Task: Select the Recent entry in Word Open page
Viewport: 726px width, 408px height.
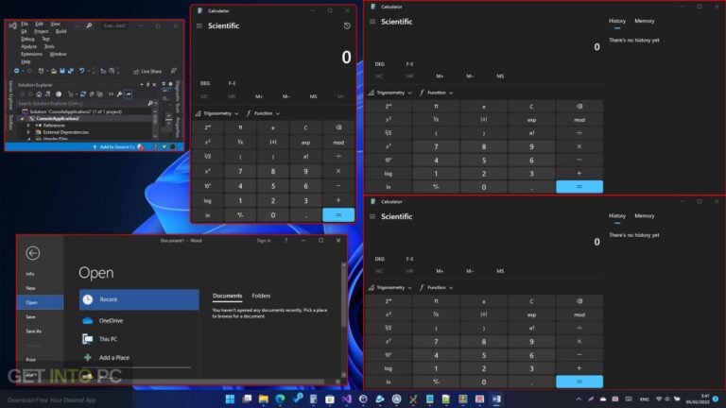Action: [139, 299]
